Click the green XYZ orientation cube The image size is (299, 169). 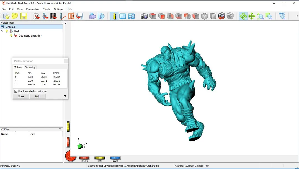tap(80, 146)
